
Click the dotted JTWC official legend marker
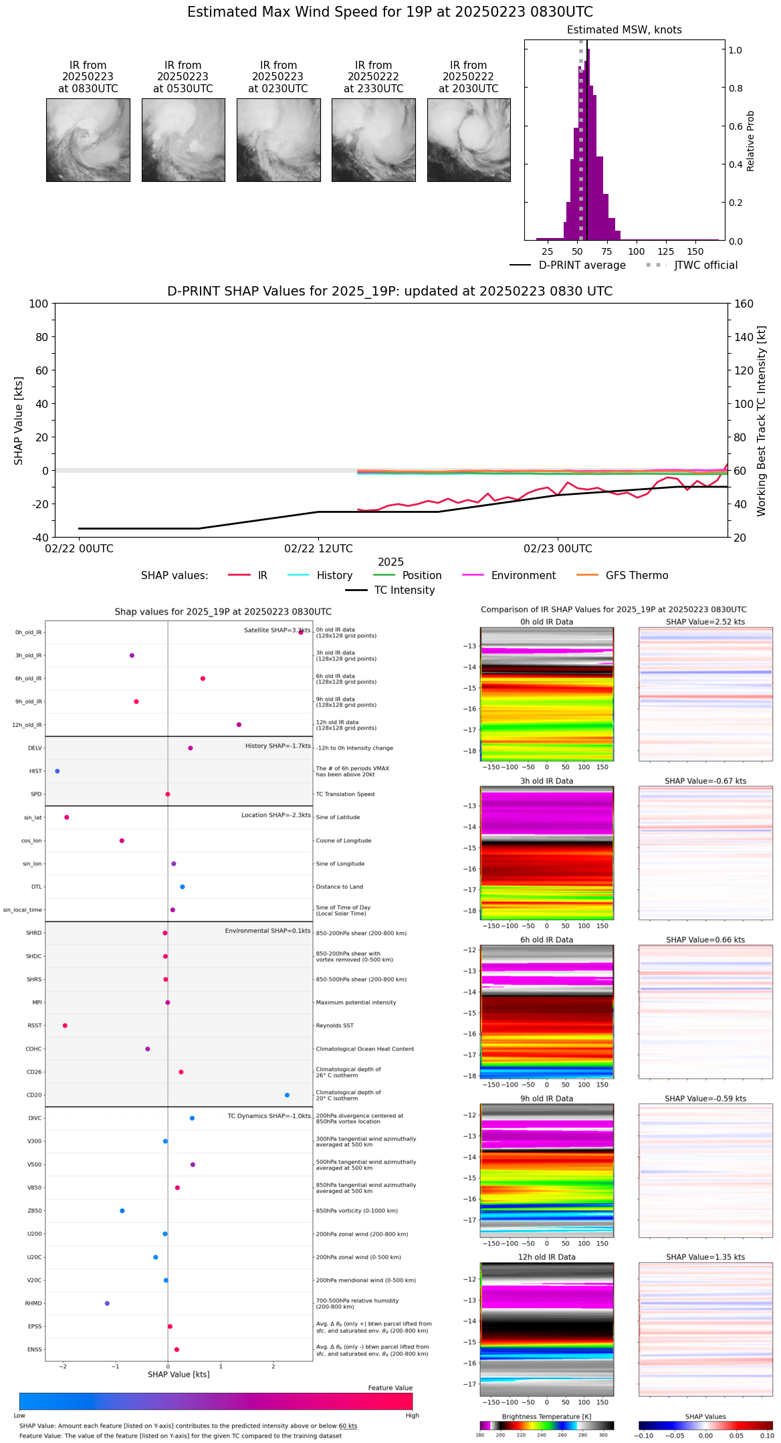coord(656,265)
